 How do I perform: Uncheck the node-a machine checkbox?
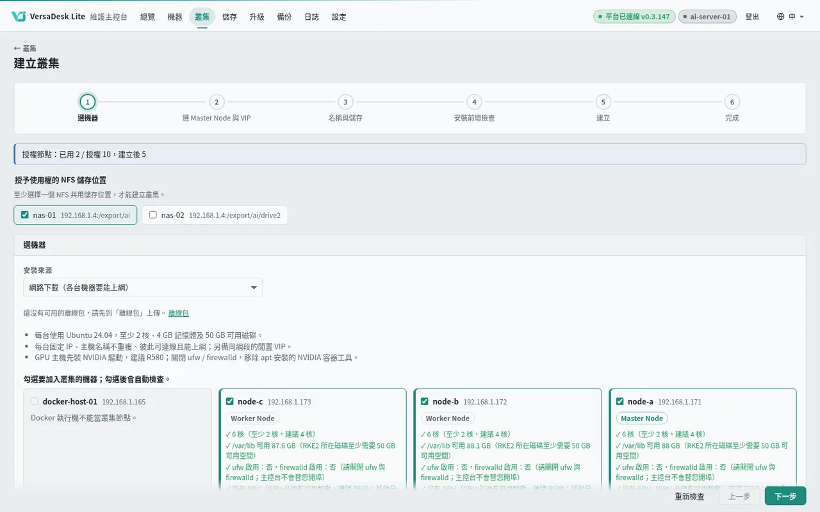[619, 401]
